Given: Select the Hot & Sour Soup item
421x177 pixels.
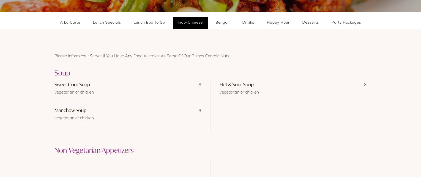Looking at the screenshot, I should pyautogui.click(x=237, y=85).
